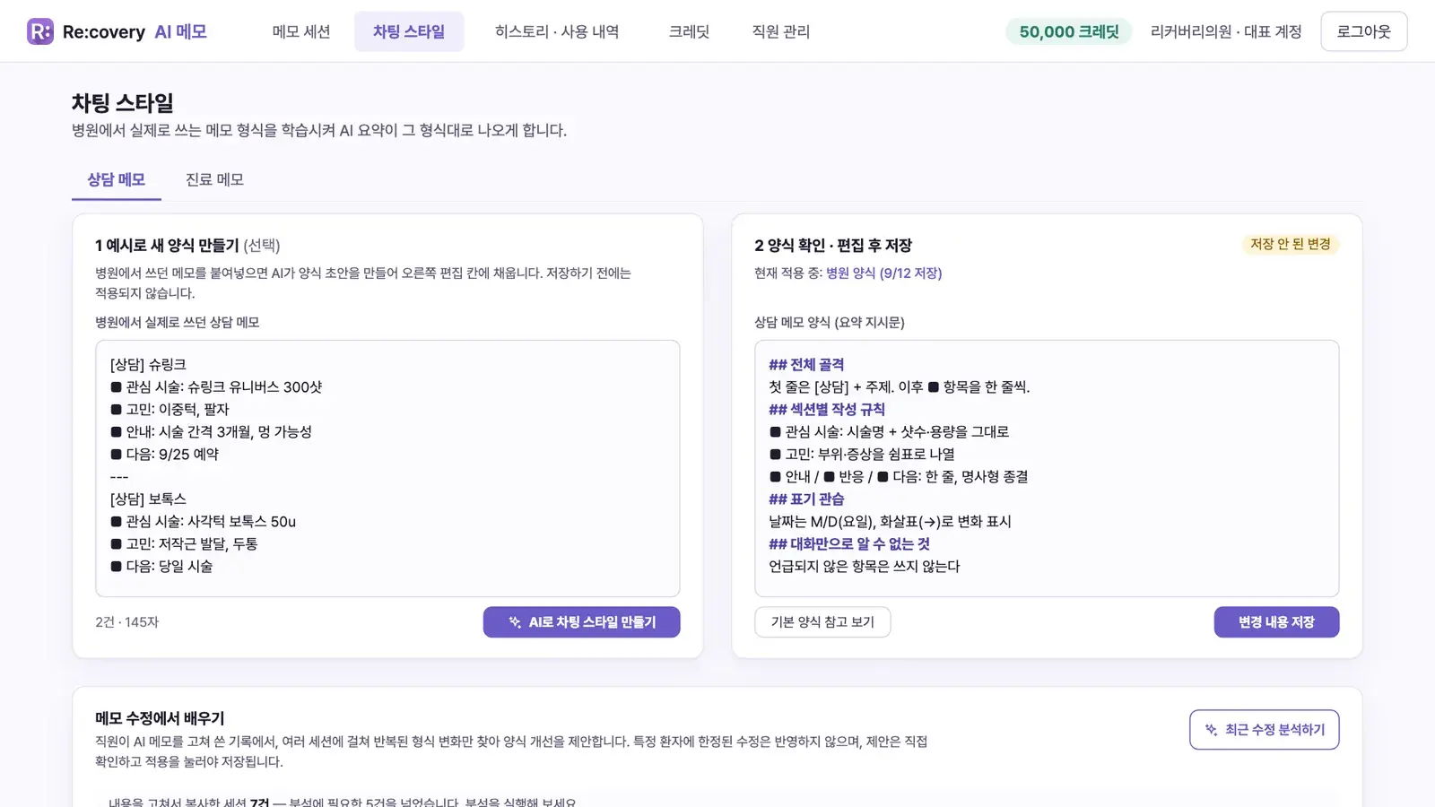Select the 차팅 스타일 nav item
Image resolution: width=1435 pixels, height=807 pixels.
tap(409, 31)
